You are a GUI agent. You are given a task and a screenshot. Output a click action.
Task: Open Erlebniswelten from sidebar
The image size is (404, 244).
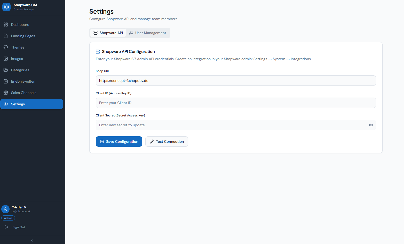click(x=31, y=81)
